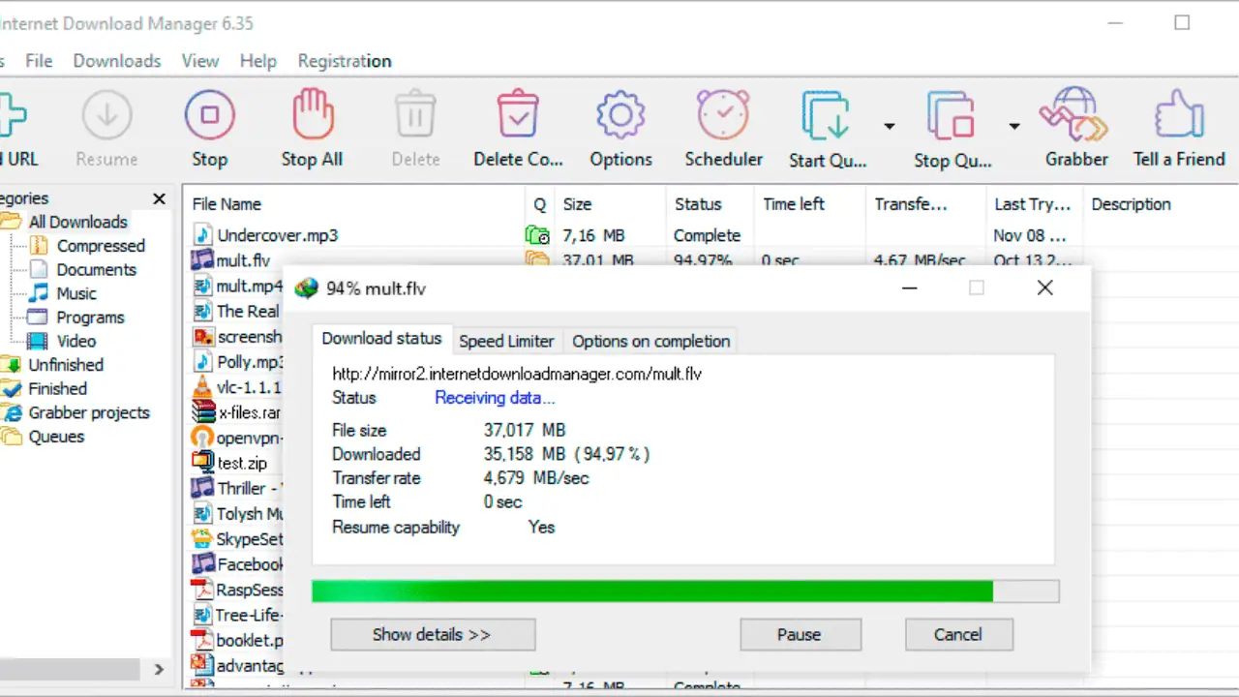Click the greyed Resume toolbar icon
This screenshot has height=697, width=1239.
pyautogui.click(x=106, y=115)
